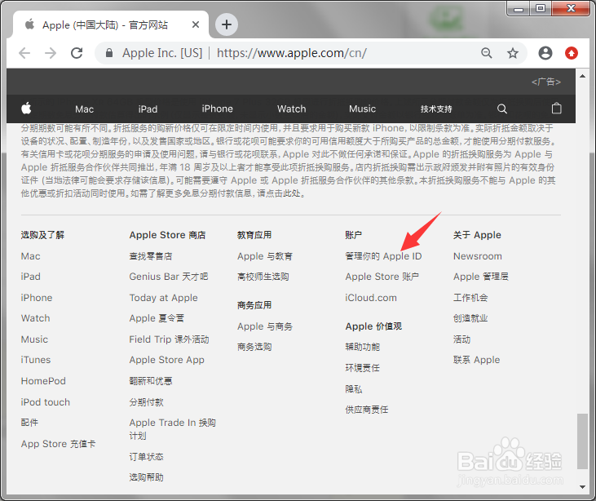Close the Apple (中国大陆) tab
The height and width of the screenshot is (501, 596).
coord(196,24)
